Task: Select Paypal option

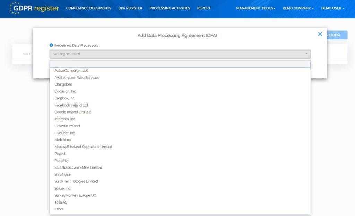Action: [180, 154]
